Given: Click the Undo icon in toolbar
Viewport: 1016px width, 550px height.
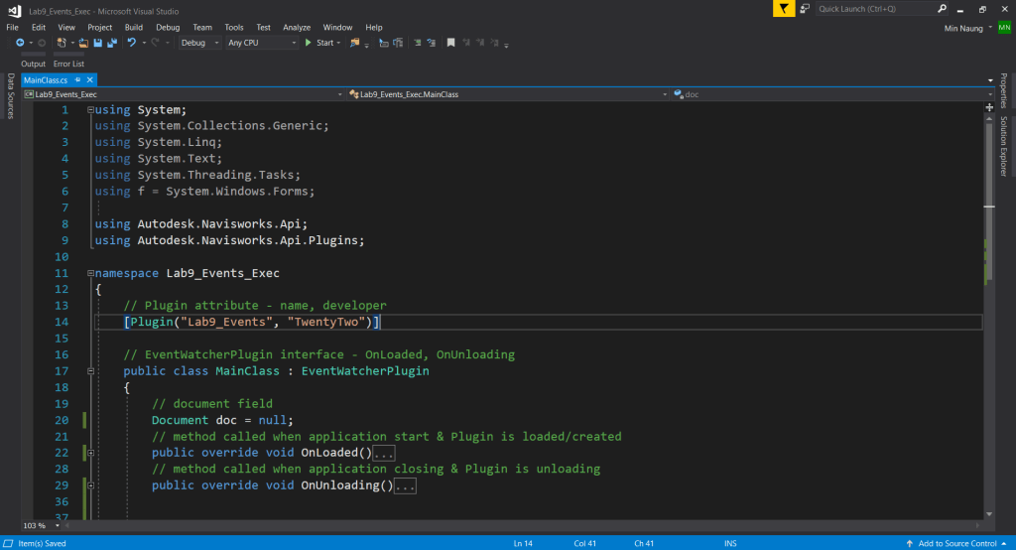Looking at the screenshot, I should tap(131, 43).
